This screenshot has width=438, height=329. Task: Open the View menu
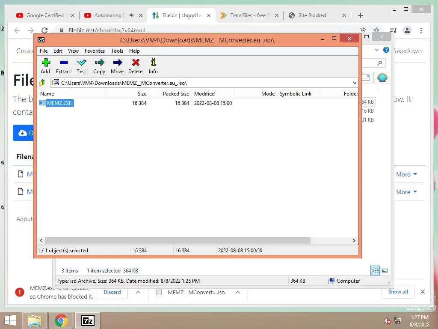click(73, 51)
